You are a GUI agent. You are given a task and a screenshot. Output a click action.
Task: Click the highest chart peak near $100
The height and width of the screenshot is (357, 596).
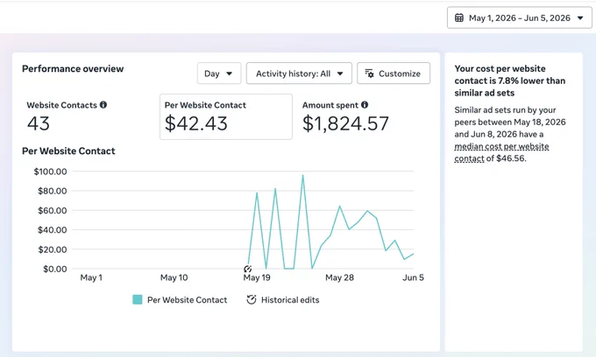(x=303, y=175)
